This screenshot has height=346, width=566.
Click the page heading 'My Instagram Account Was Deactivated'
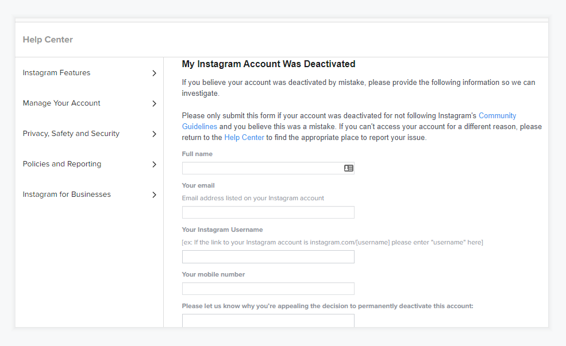tap(268, 64)
